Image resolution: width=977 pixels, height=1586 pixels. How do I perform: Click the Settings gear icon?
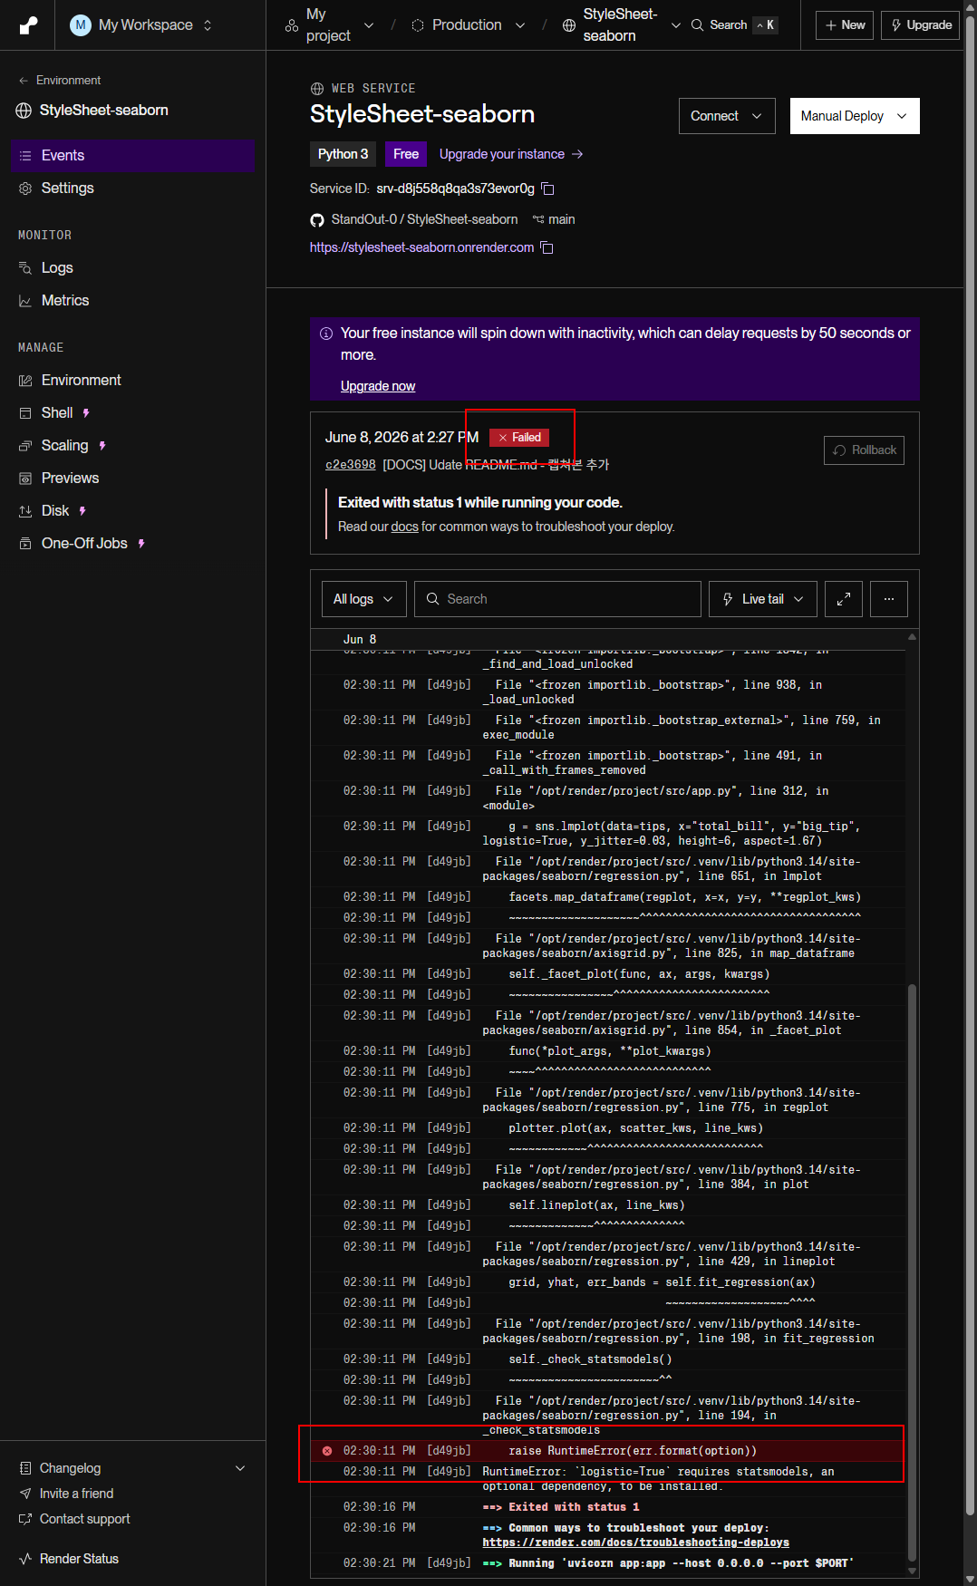(x=25, y=189)
